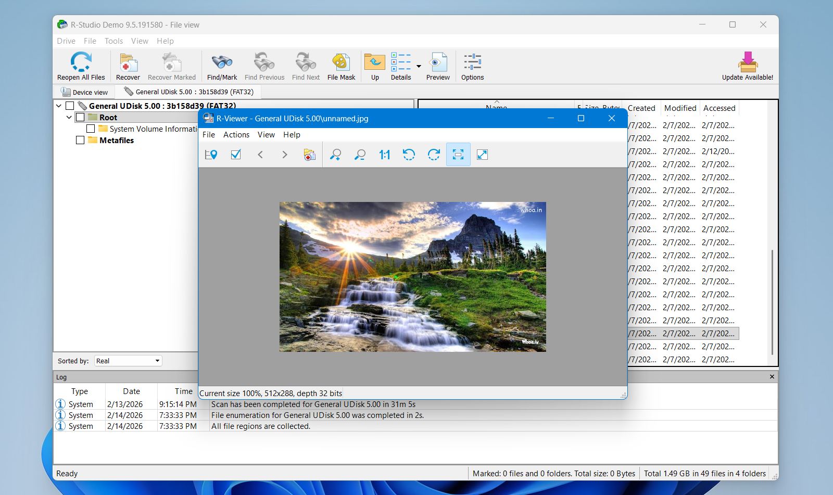Zoom in on the image in R-Viewer
This screenshot has width=833, height=495.
click(x=336, y=154)
